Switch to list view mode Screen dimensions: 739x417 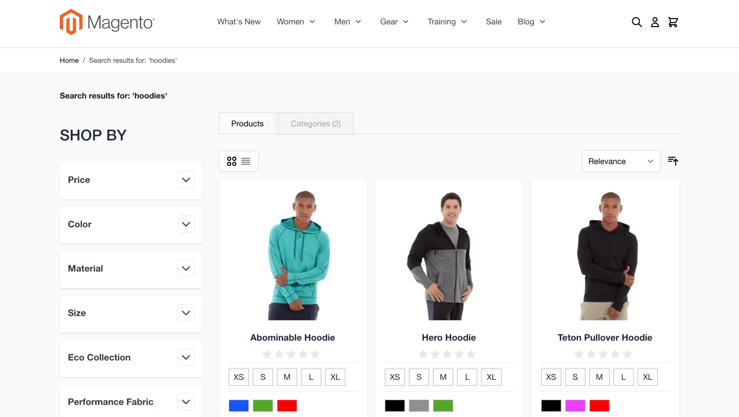pyautogui.click(x=246, y=161)
